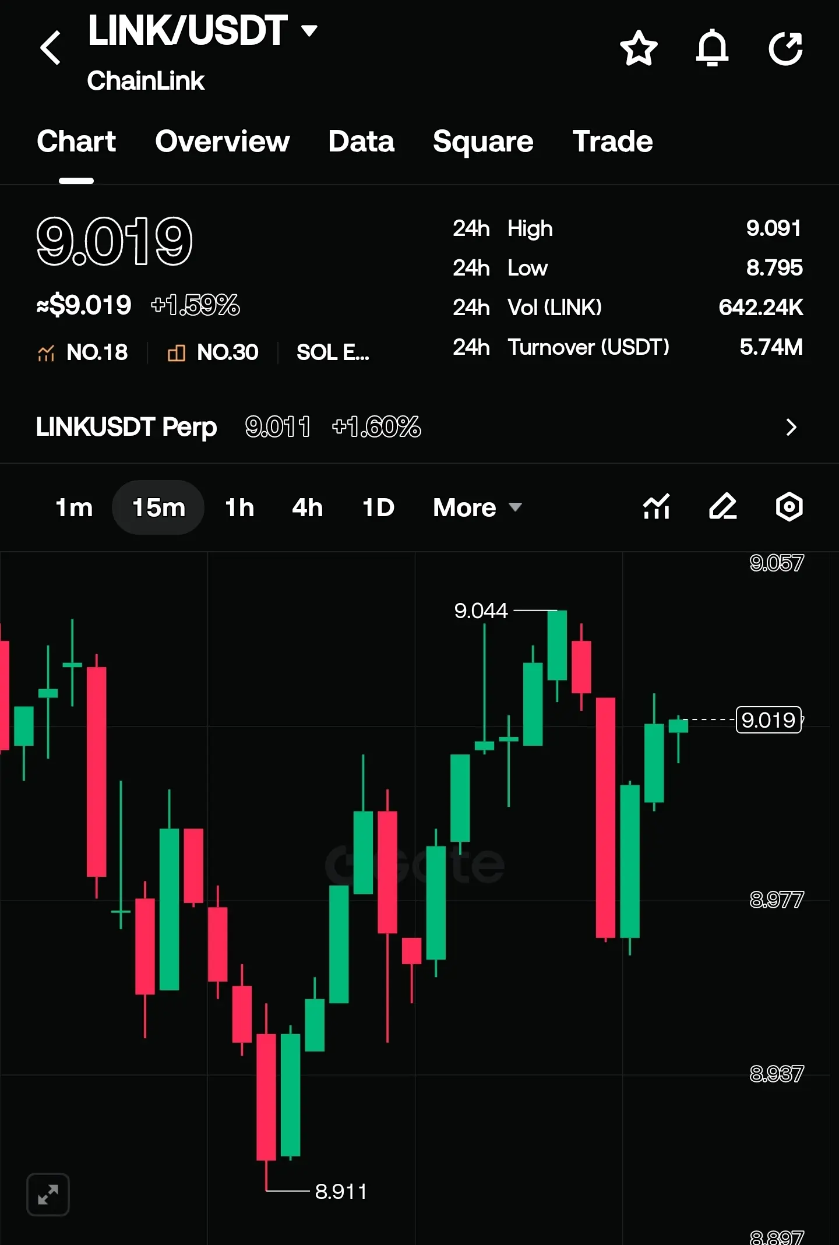Tap the ≈$9.019 USD equivalent

tap(84, 305)
